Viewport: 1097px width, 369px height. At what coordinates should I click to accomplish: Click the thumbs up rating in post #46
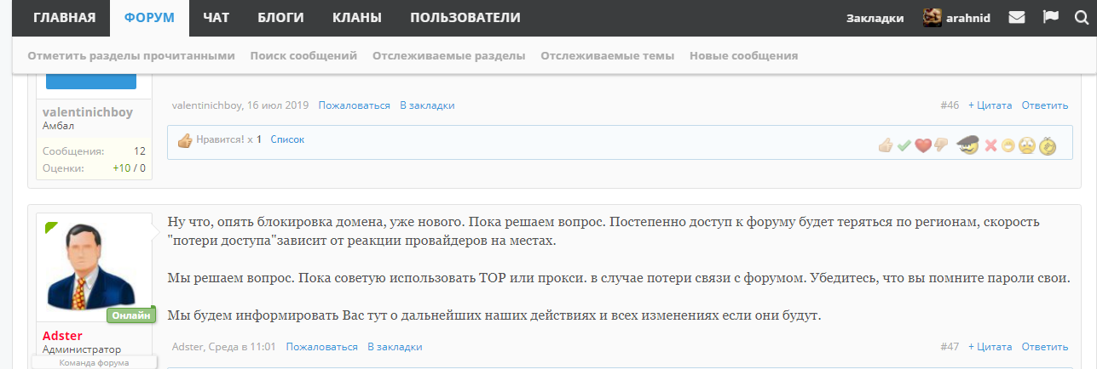886,145
